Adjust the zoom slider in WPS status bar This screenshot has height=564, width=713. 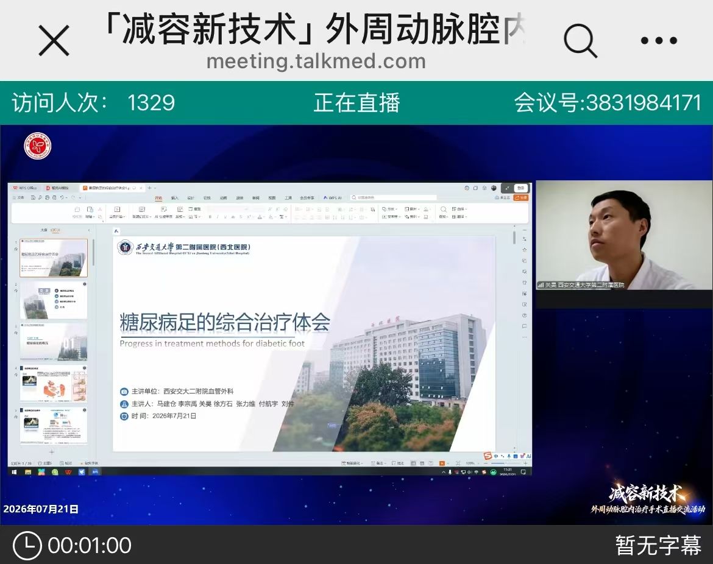point(506,463)
